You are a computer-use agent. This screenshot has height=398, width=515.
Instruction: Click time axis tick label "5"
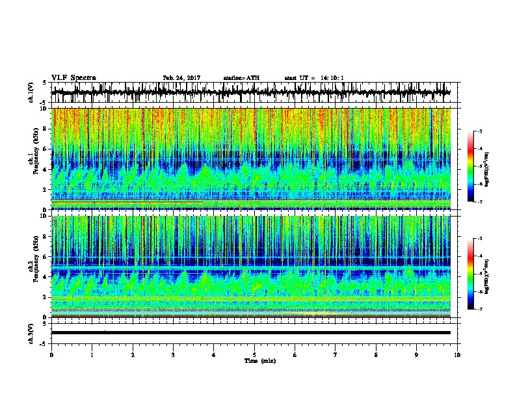click(254, 355)
